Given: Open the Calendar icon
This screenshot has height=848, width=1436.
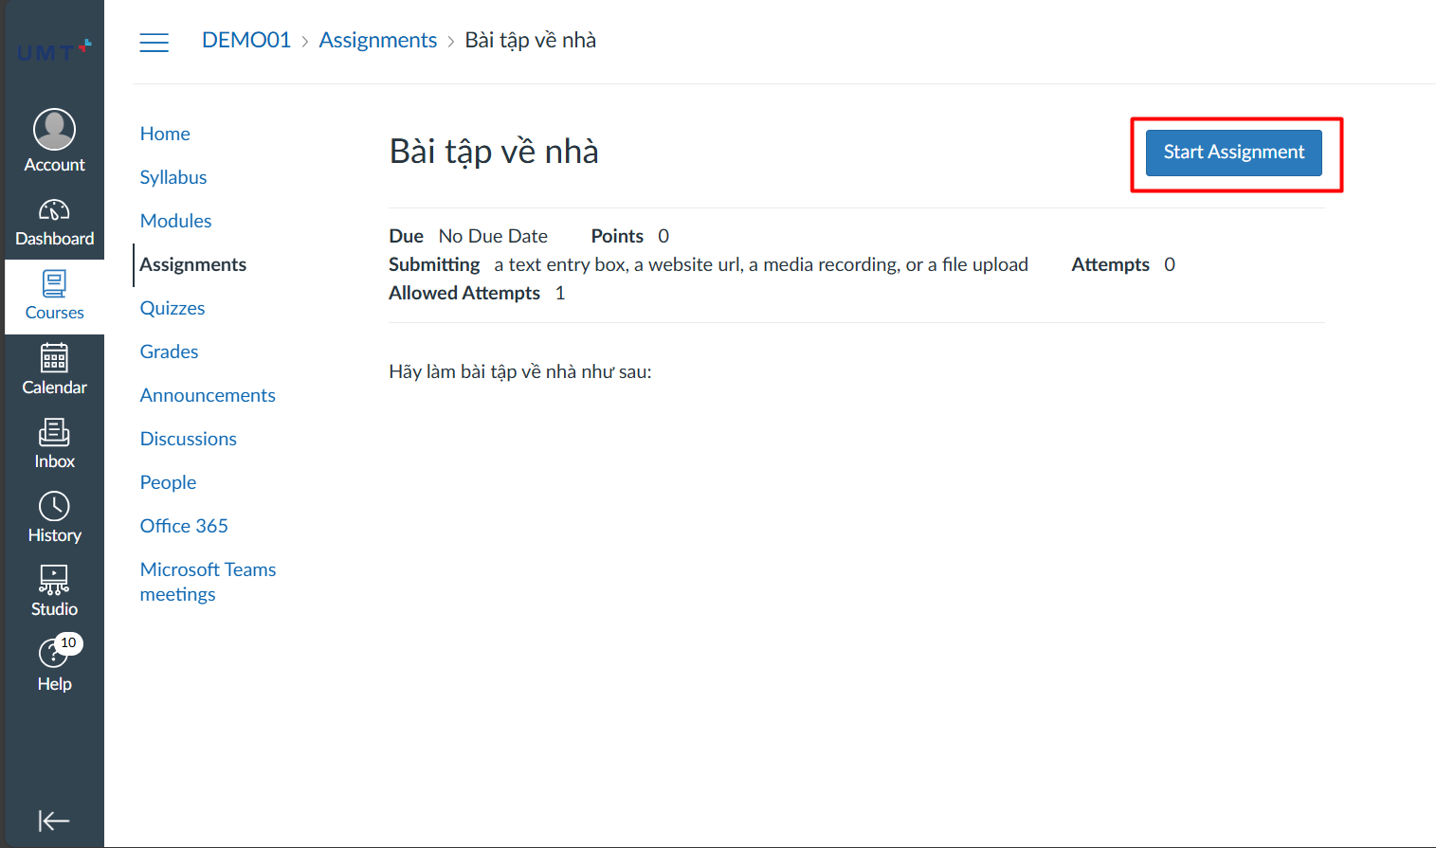Looking at the screenshot, I should click(x=54, y=358).
